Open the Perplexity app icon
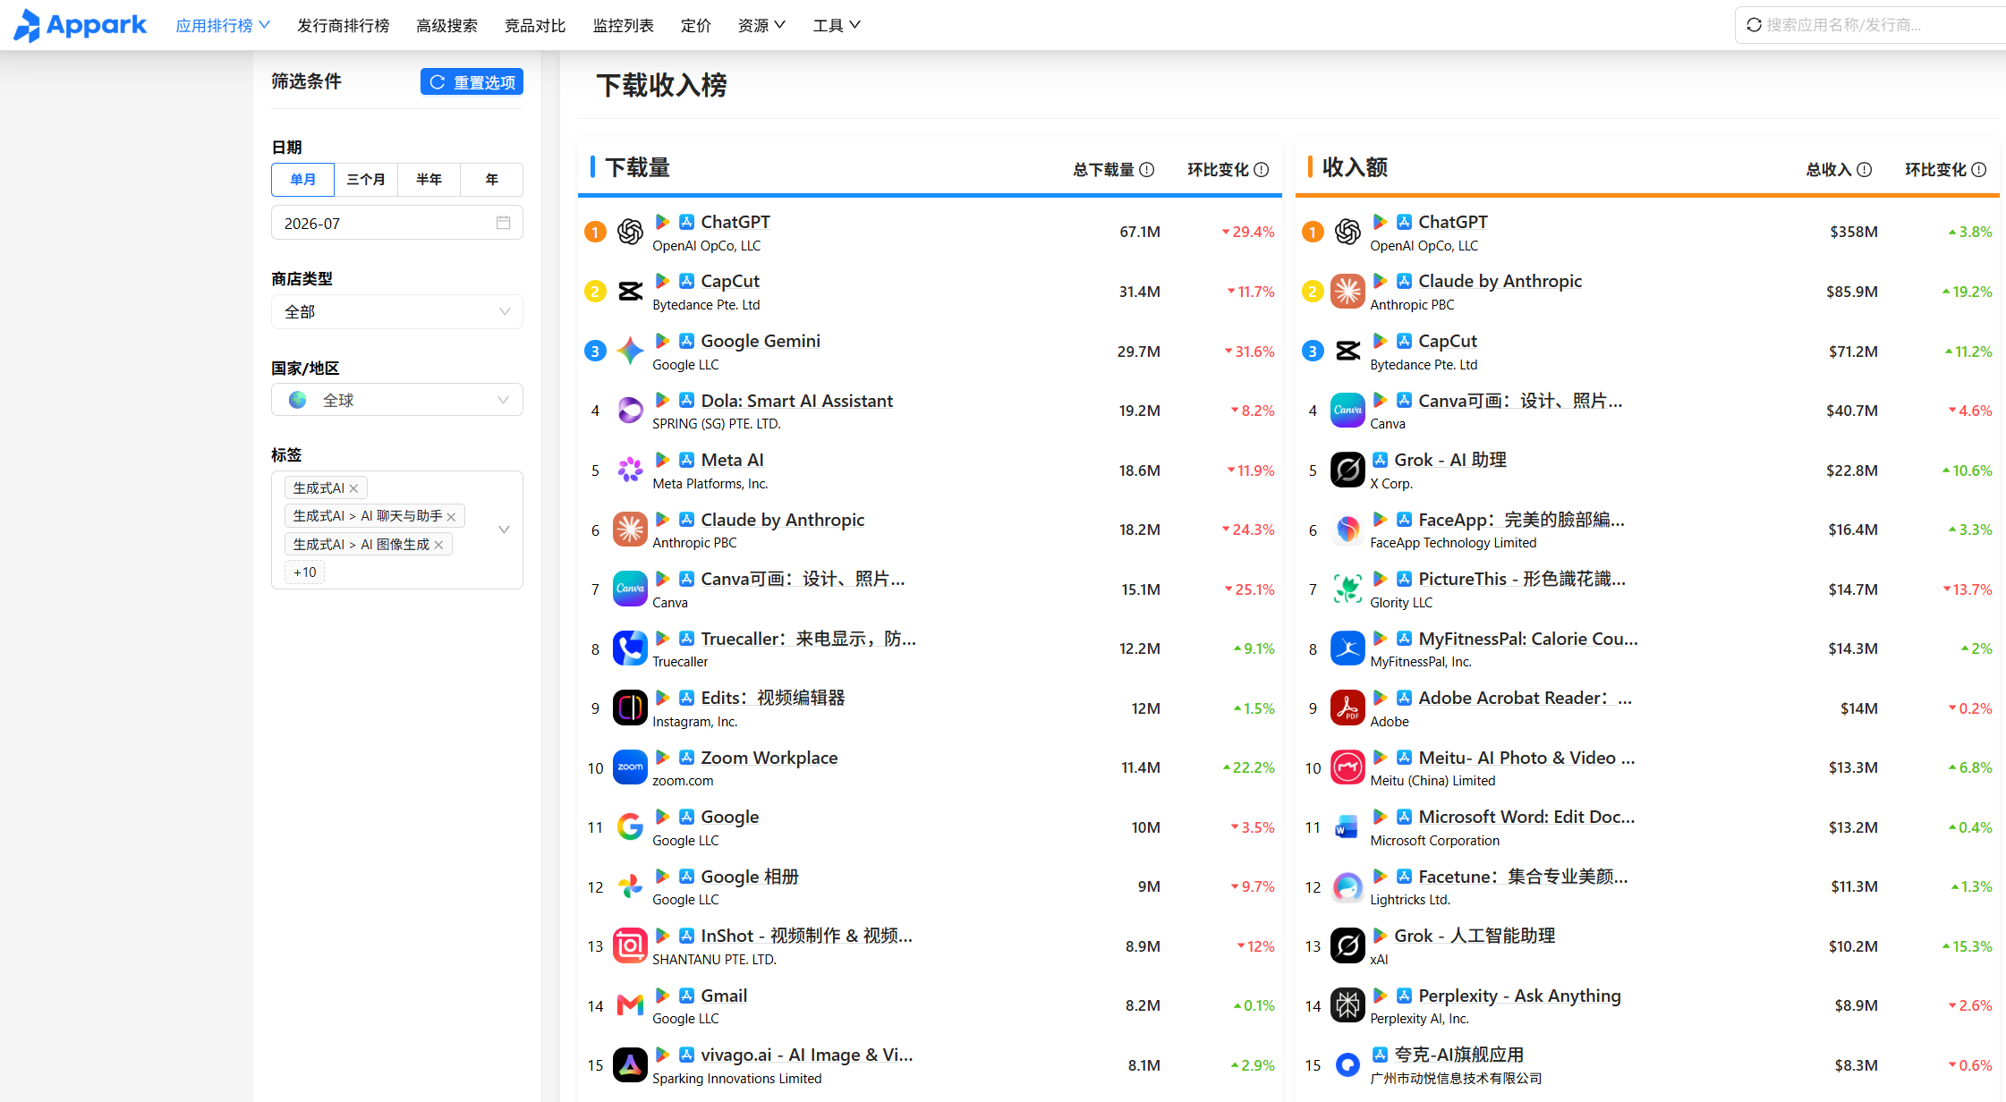Screen dimensions: 2006x1102 pos(1347,1005)
